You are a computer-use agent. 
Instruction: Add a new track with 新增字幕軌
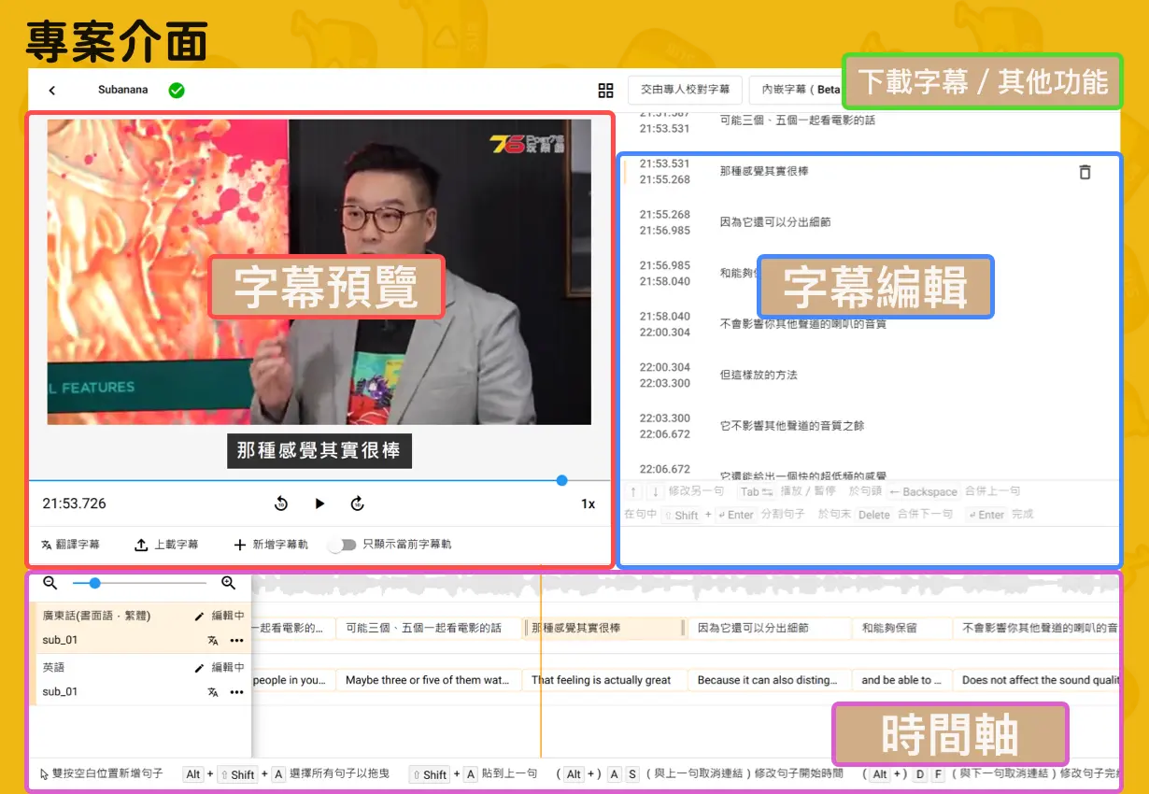point(271,545)
